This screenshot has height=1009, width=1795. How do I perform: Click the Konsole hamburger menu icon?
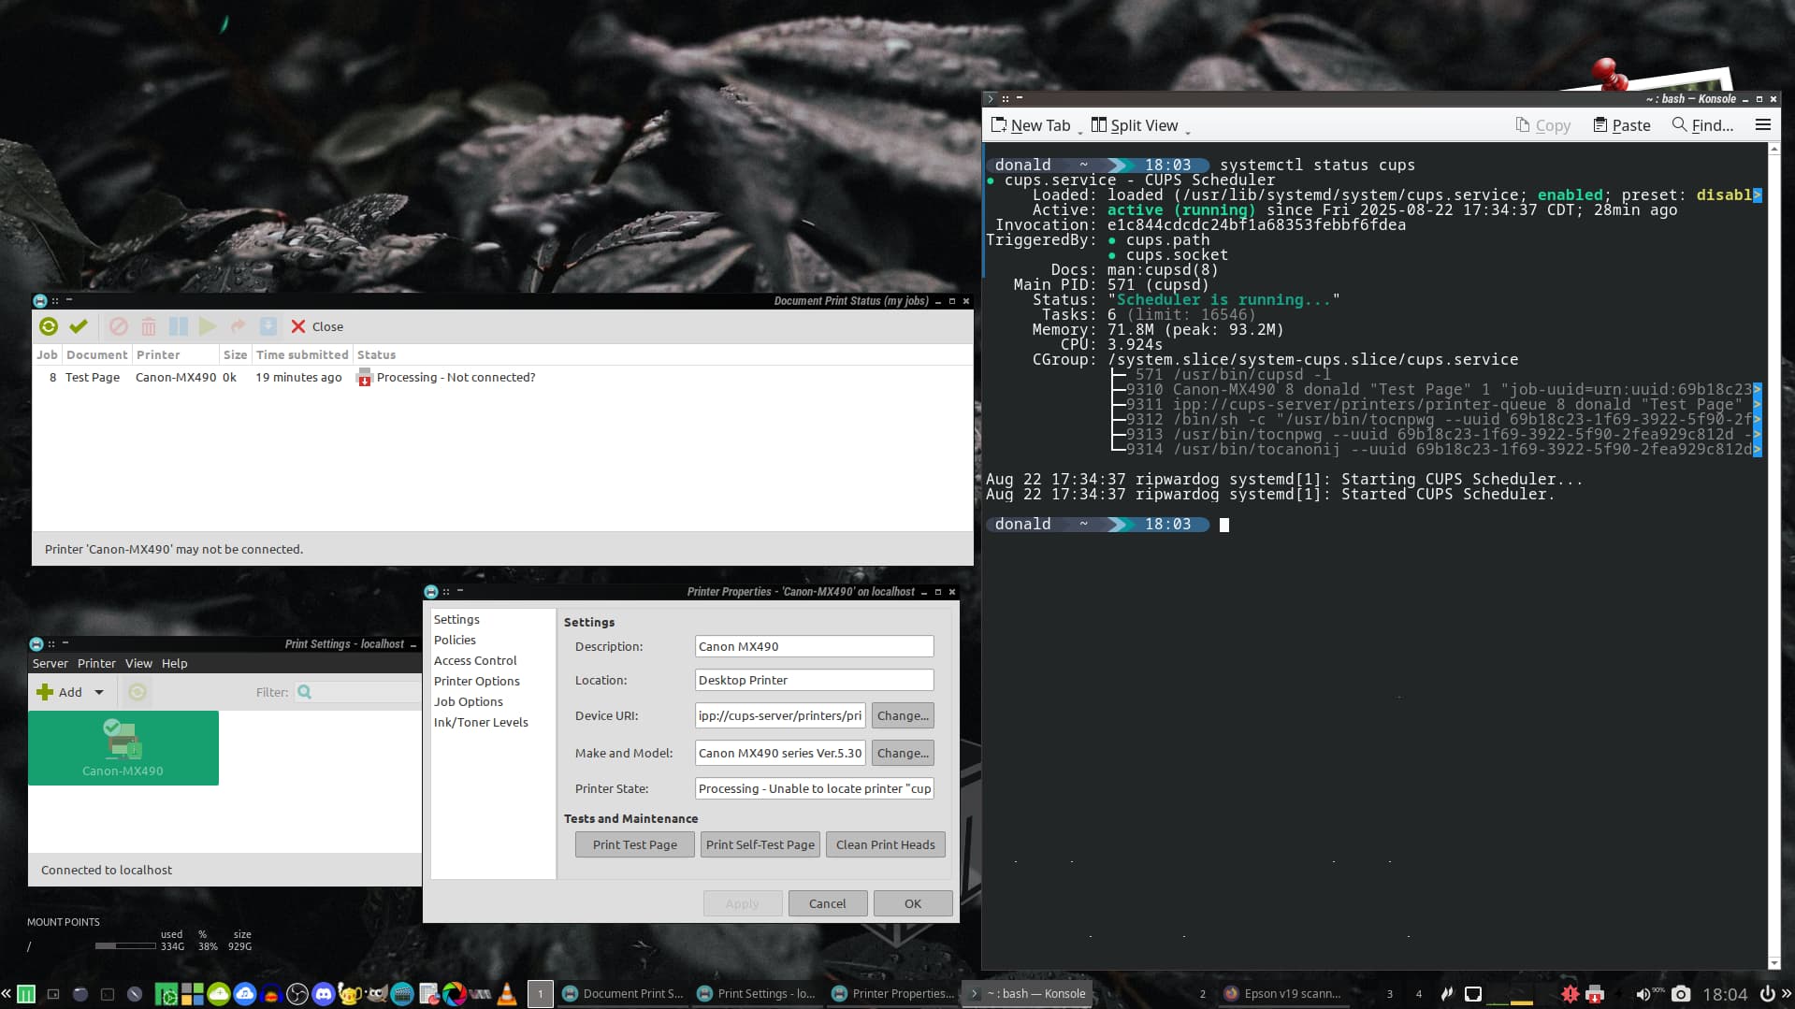click(x=1763, y=125)
